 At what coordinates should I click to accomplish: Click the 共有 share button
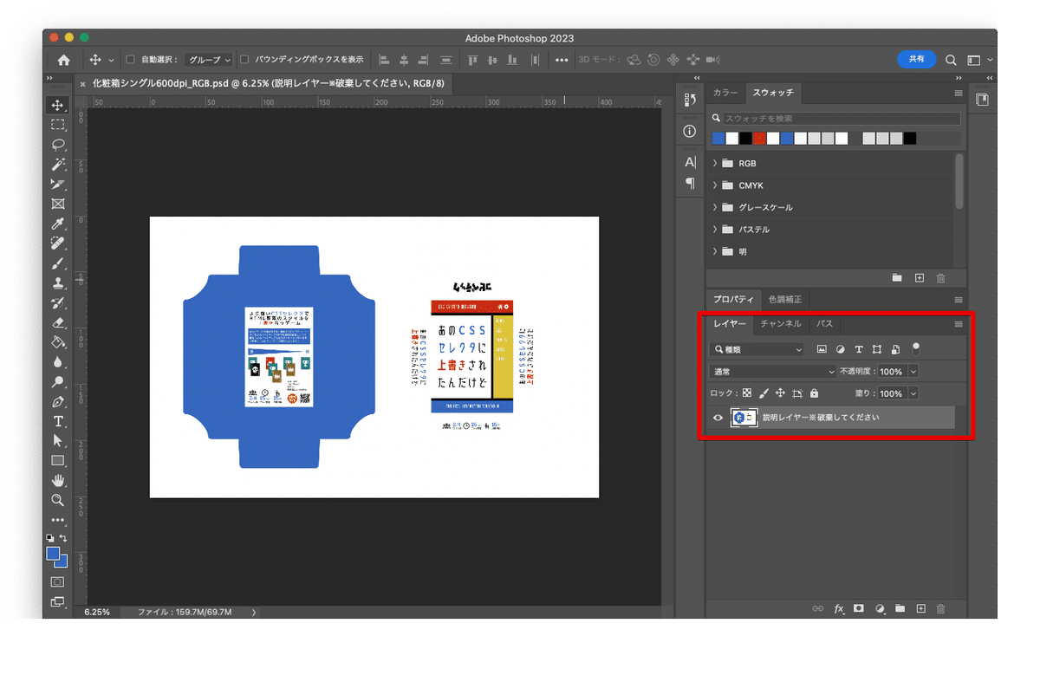pyautogui.click(x=916, y=59)
